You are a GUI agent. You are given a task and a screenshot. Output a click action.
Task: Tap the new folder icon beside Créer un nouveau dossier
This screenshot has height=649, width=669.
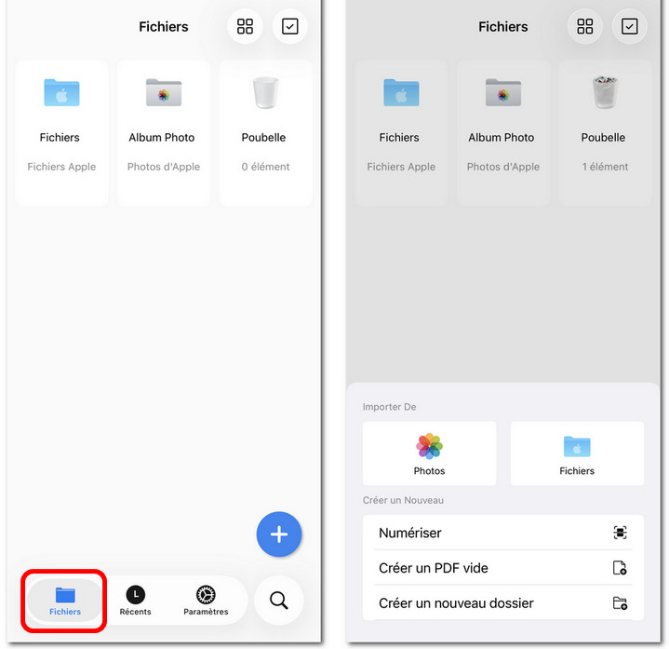620,602
